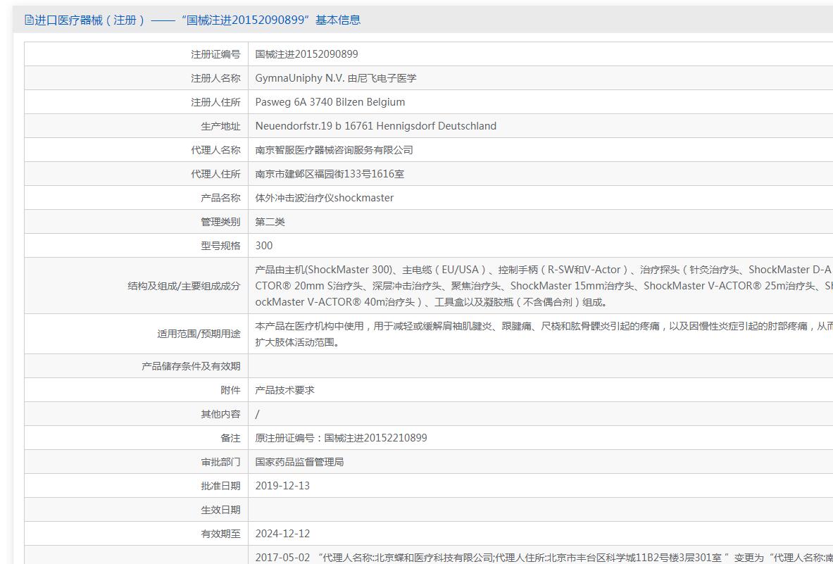Click the 管理类别 label
833x564 pixels.
click(x=220, y=222)
